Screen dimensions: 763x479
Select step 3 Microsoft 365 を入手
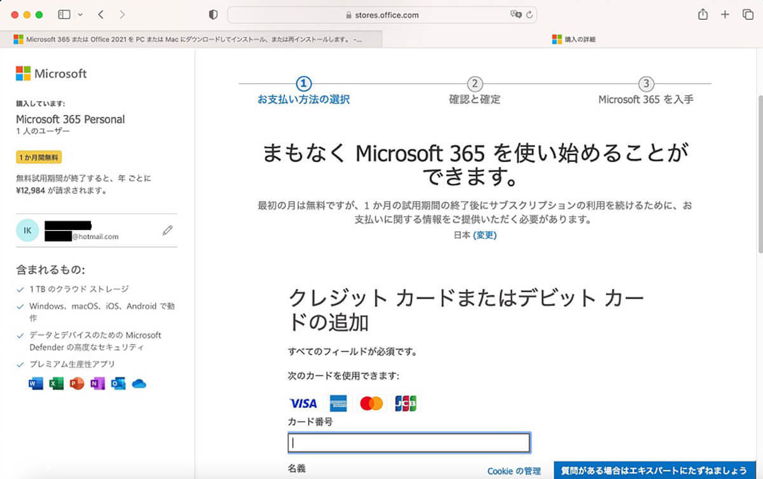pyautogui.click(x=646, y=91)
